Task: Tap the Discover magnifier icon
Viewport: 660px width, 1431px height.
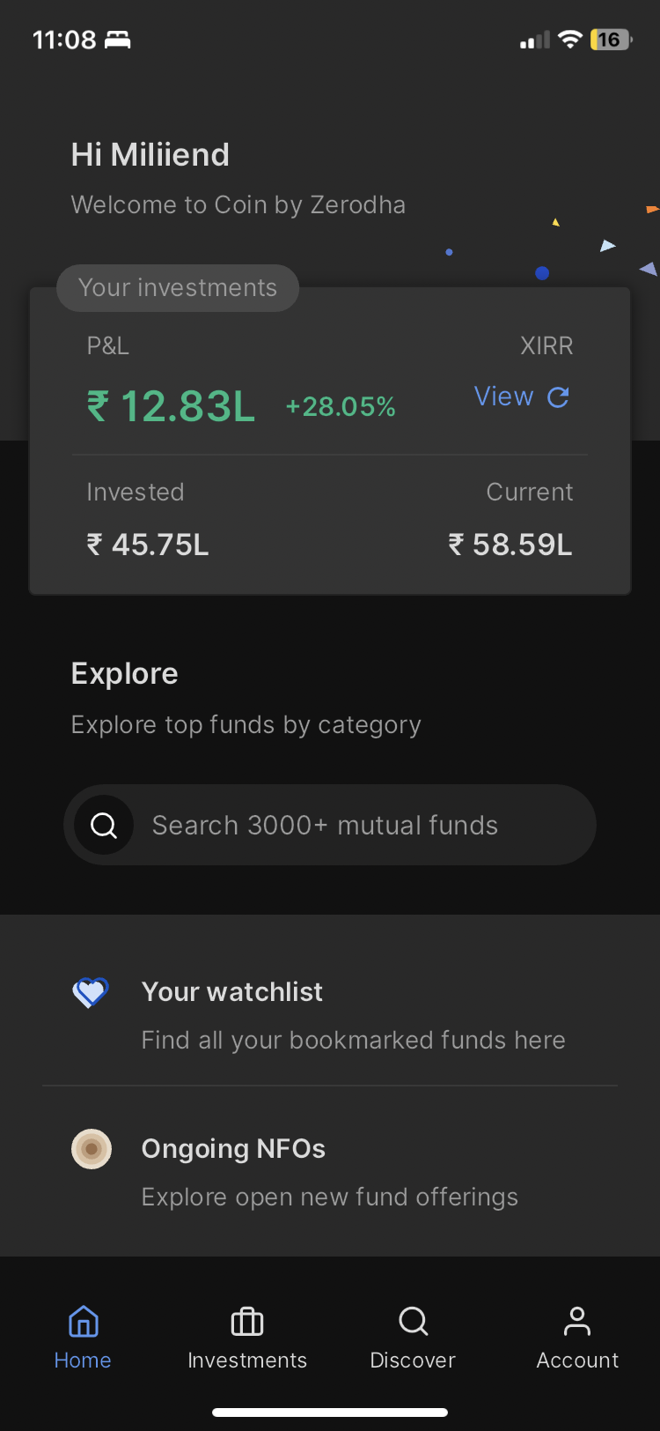Action: click(413, 1321)
